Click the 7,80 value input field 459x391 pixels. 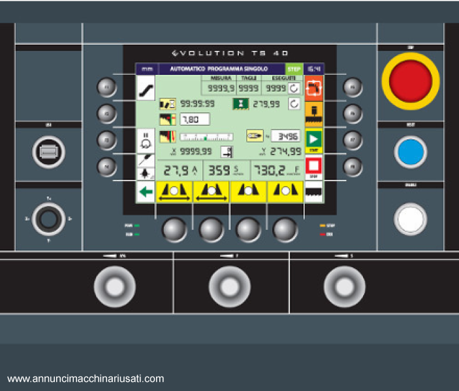194,119
